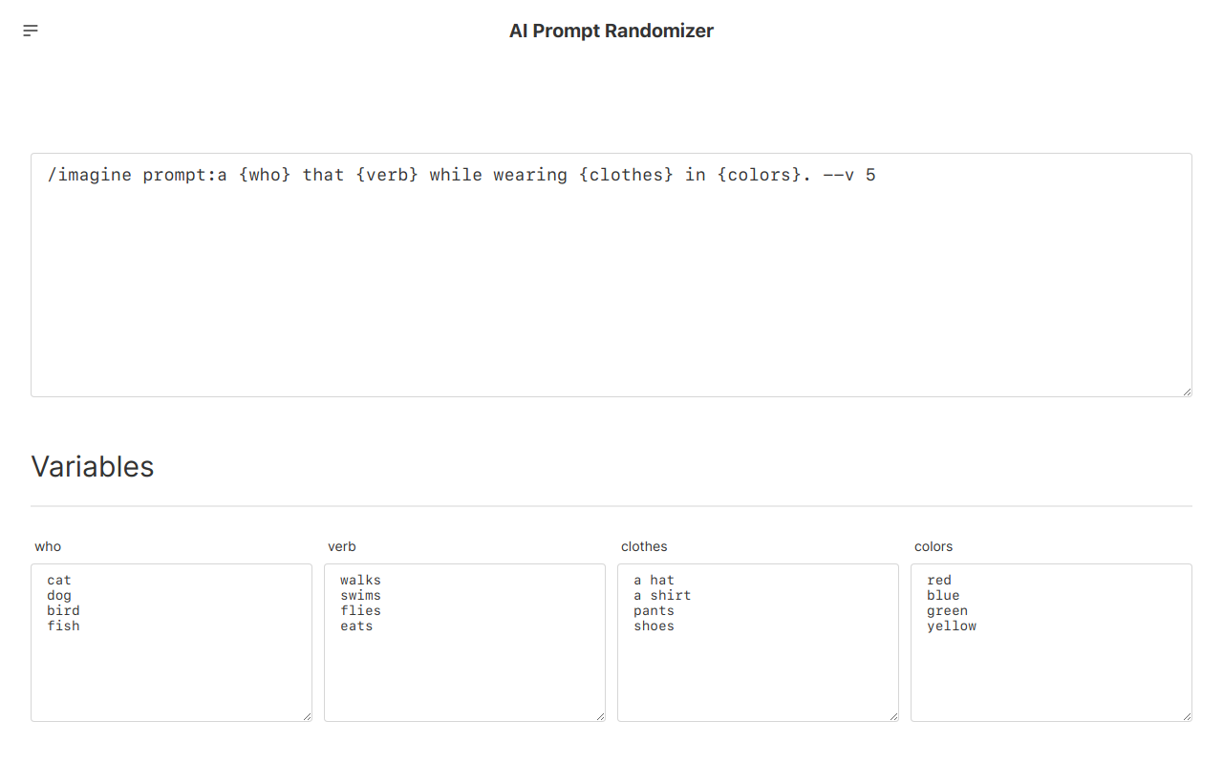Click the who textarea resize handle
The height and width of the screenshot is (764, 1223).
pos(307,716)
